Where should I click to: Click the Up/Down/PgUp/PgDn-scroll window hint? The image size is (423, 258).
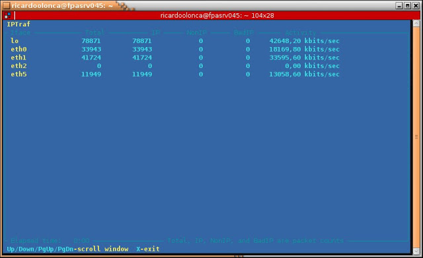[x=67, y=249]
